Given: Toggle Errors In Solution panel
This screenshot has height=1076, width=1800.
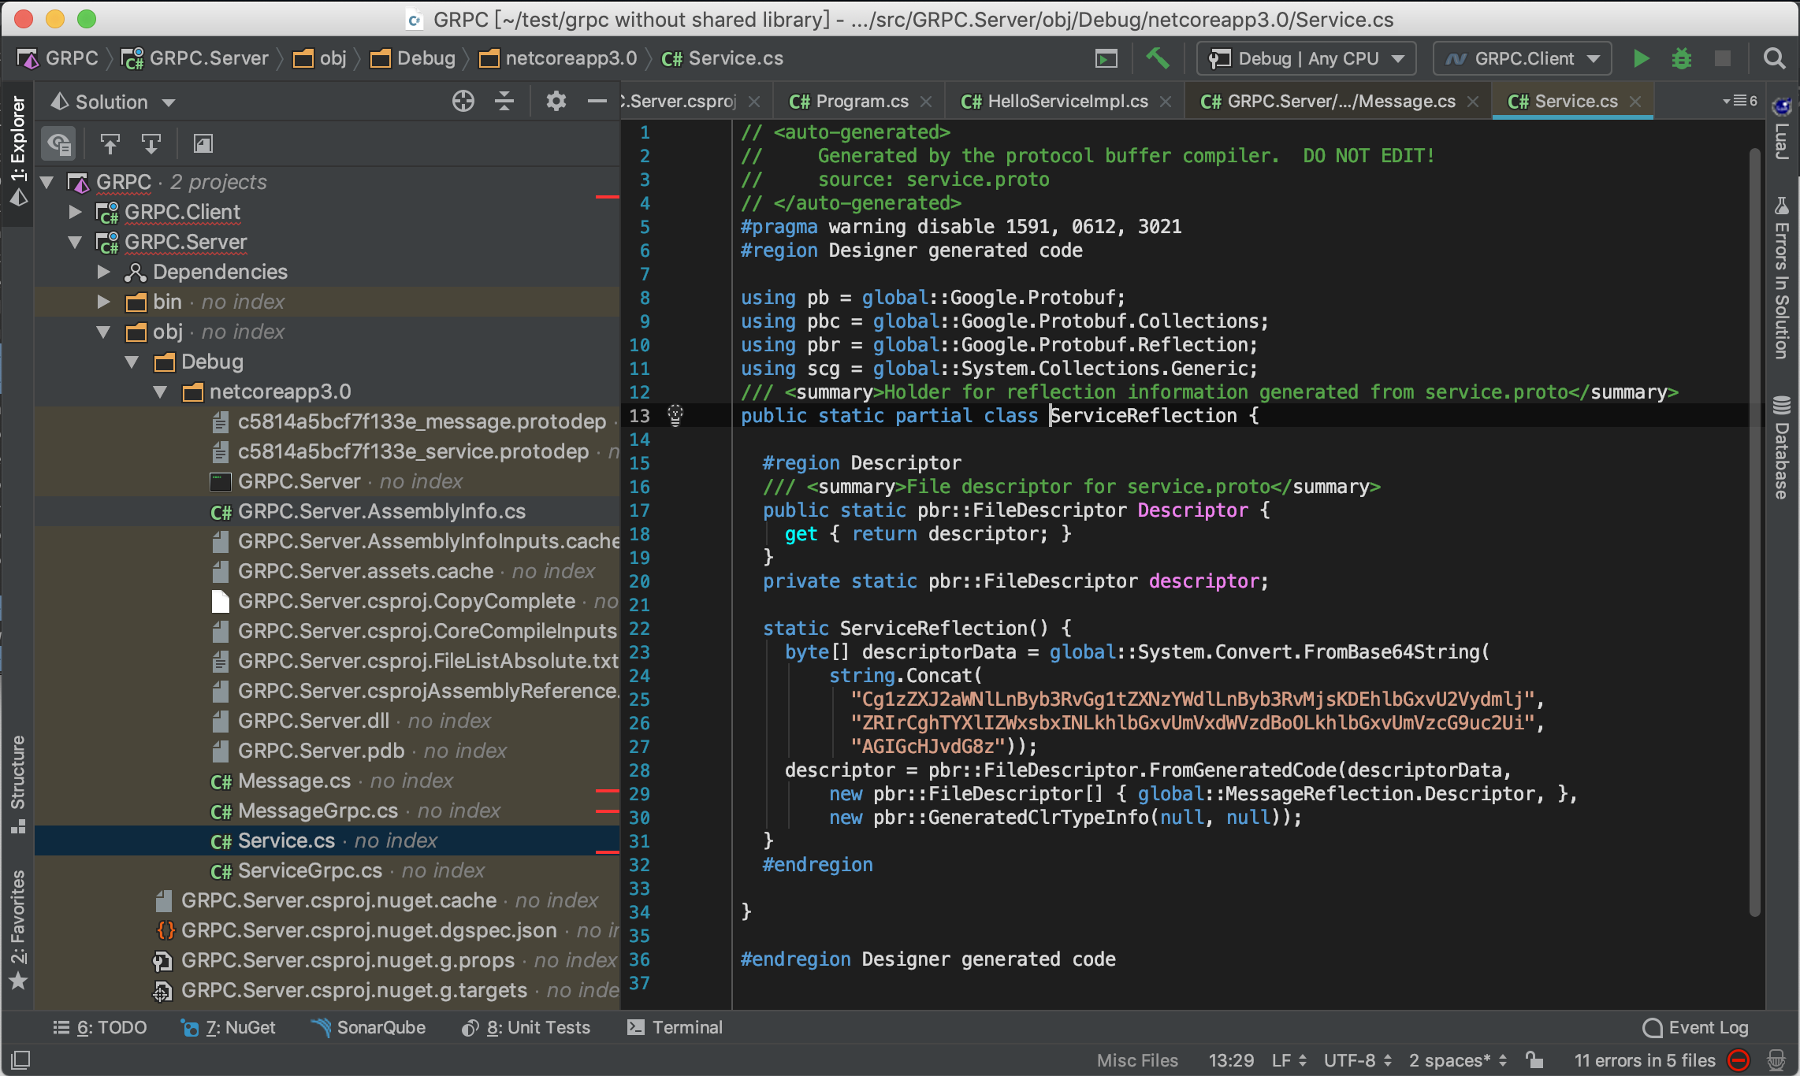Looking at the screenshot, I should (1781, 277).
